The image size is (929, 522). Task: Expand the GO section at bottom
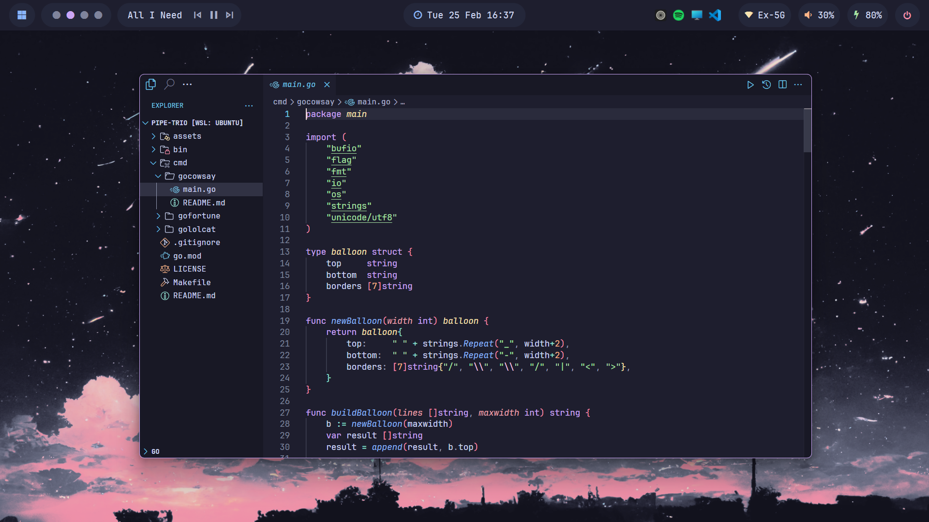coord(155,451)
